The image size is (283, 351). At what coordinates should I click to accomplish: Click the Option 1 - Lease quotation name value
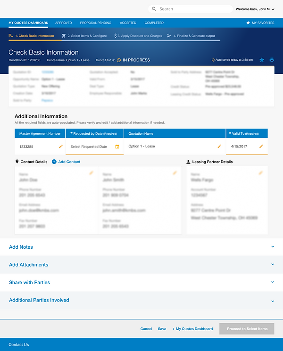point(141,146)
